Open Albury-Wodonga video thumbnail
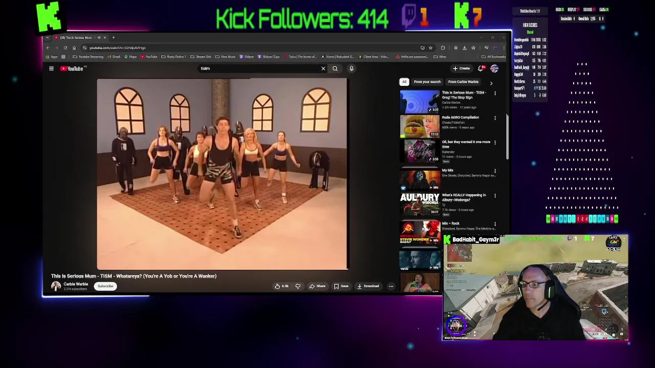Viewport: 655px width, 368px height. (420, 204)
